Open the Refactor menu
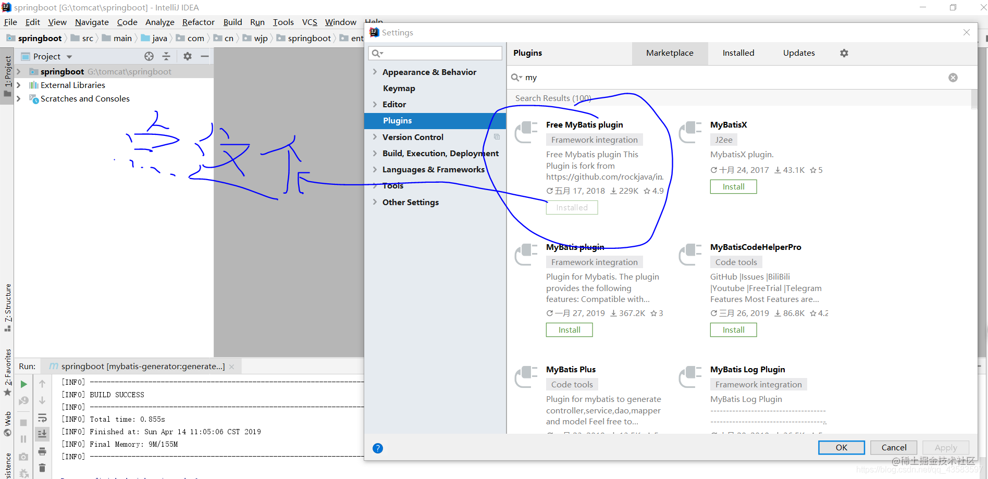 tap(198, 22)
